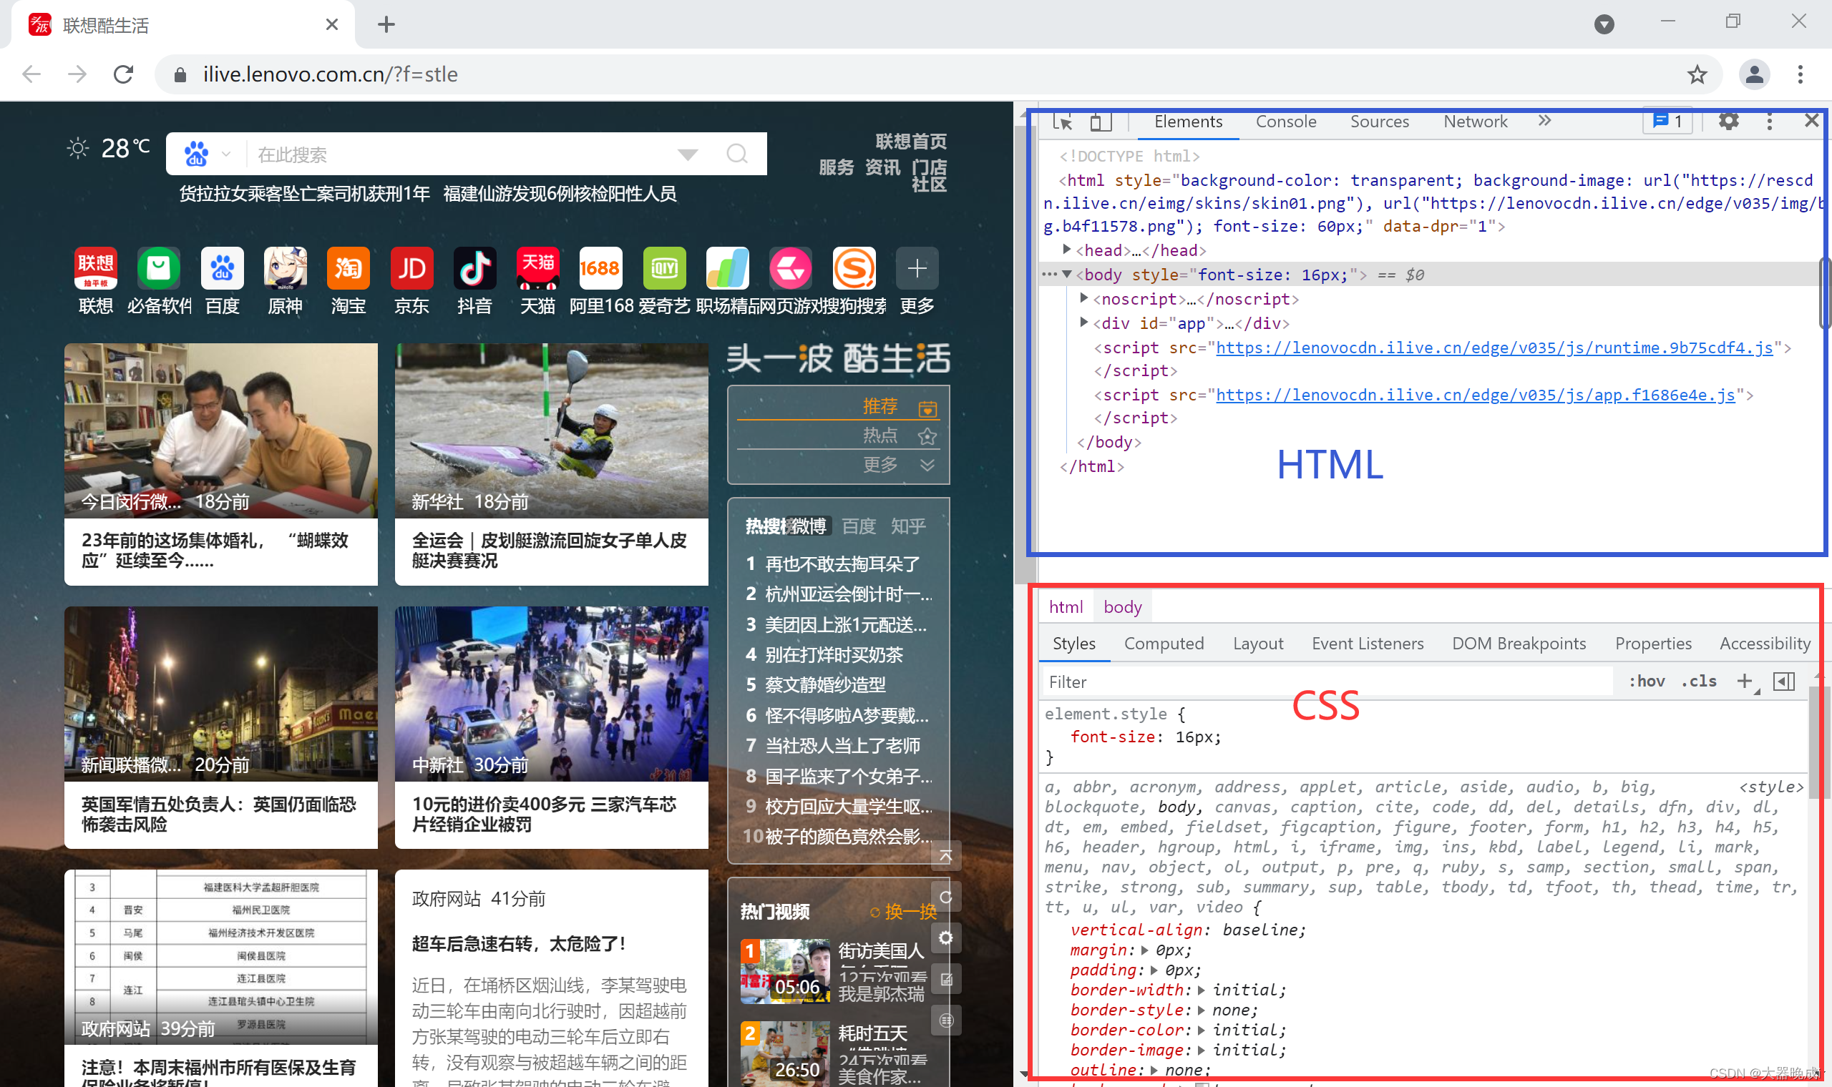Select the Elements tab
1832x1087 pixels.
1188,122
